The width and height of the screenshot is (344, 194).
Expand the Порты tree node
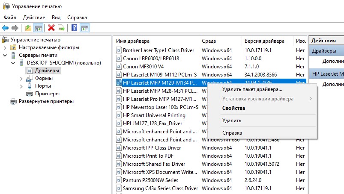point(21,86)
